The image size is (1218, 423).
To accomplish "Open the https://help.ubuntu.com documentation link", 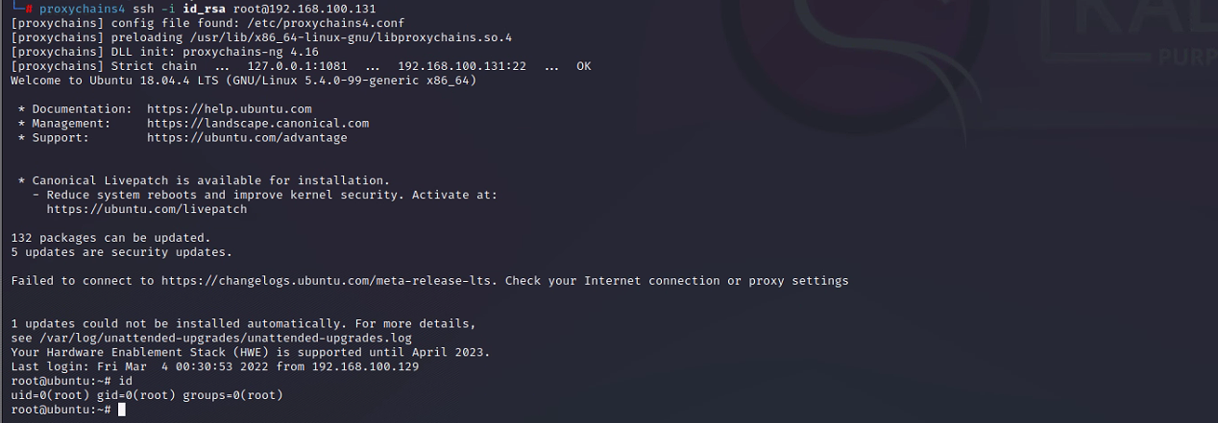I will click(x=230, y=109).
